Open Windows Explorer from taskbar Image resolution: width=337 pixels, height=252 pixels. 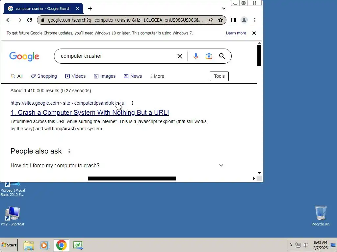click(29, 245)
